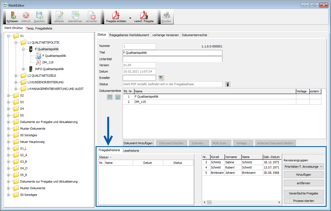Click the traffic light status icon
331x211 pixels.
click(228, 84)
